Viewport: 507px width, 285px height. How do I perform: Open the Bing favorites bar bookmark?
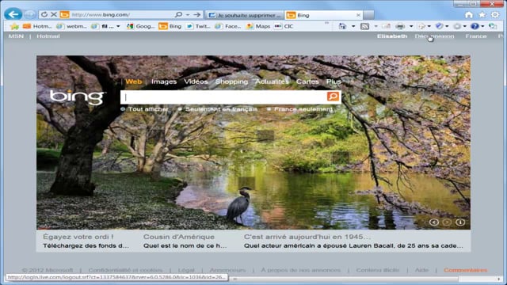pos(170,26)
